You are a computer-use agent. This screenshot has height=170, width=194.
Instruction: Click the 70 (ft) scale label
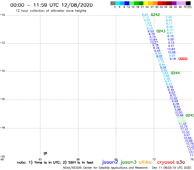click(187, 7)
